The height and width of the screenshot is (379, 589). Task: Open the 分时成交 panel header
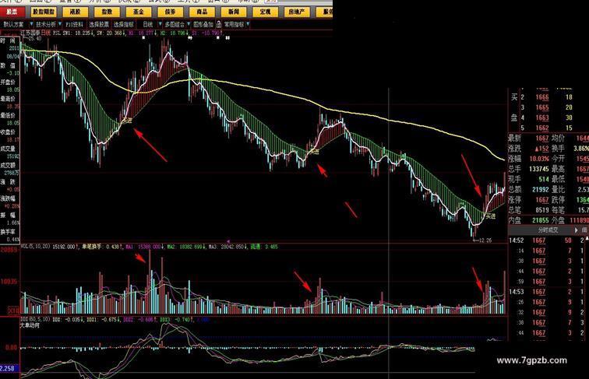point(548,230)
